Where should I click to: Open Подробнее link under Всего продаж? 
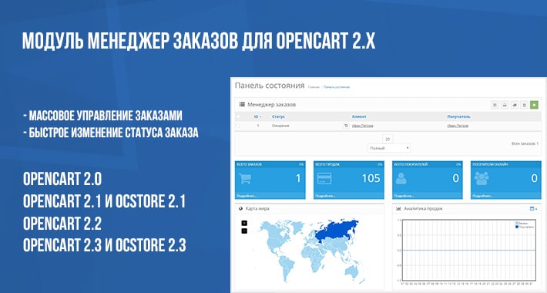tap(325, 196)
